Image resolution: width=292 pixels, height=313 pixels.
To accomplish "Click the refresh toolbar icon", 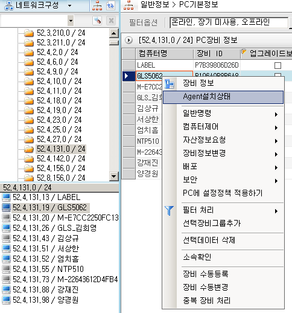I will coord(110,5).
